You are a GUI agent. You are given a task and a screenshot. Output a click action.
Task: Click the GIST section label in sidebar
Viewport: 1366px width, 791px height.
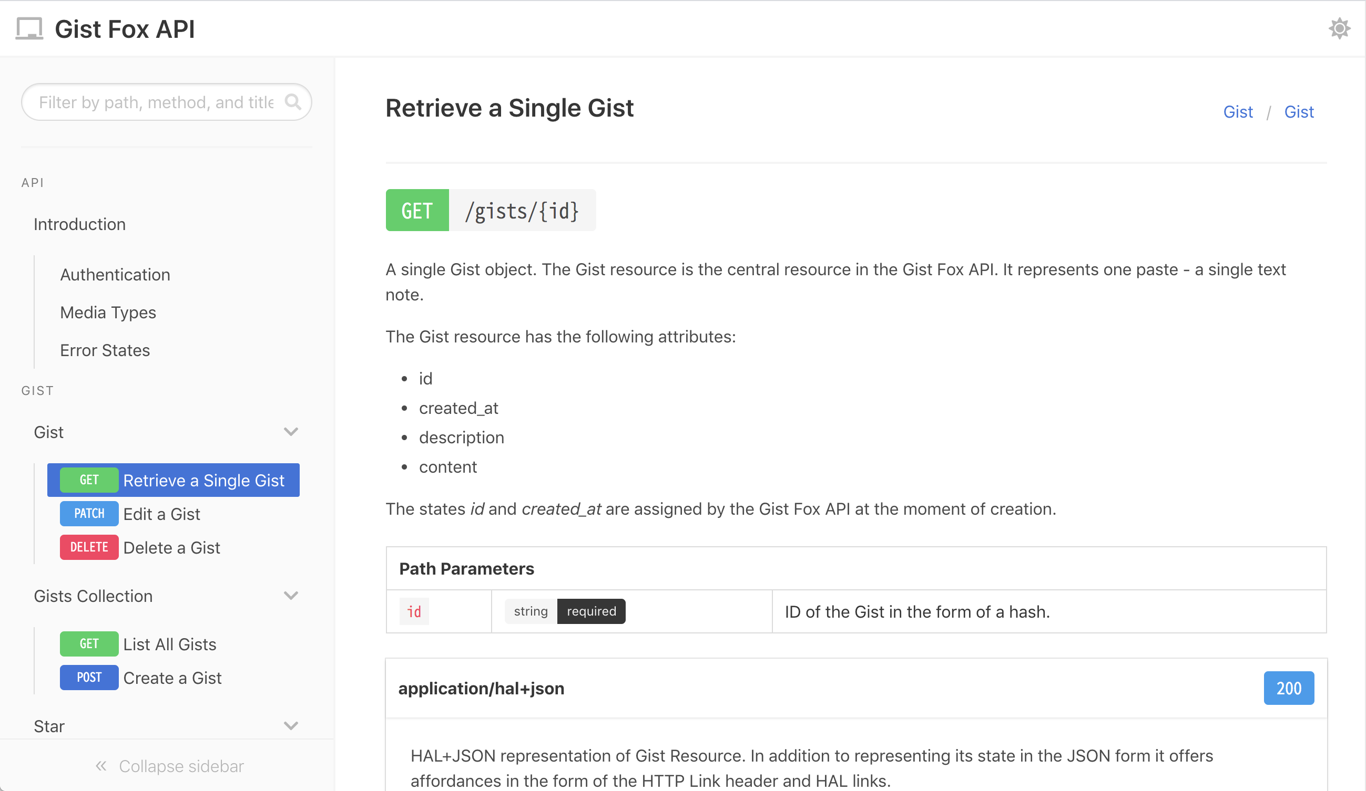(x=37, y=390)
